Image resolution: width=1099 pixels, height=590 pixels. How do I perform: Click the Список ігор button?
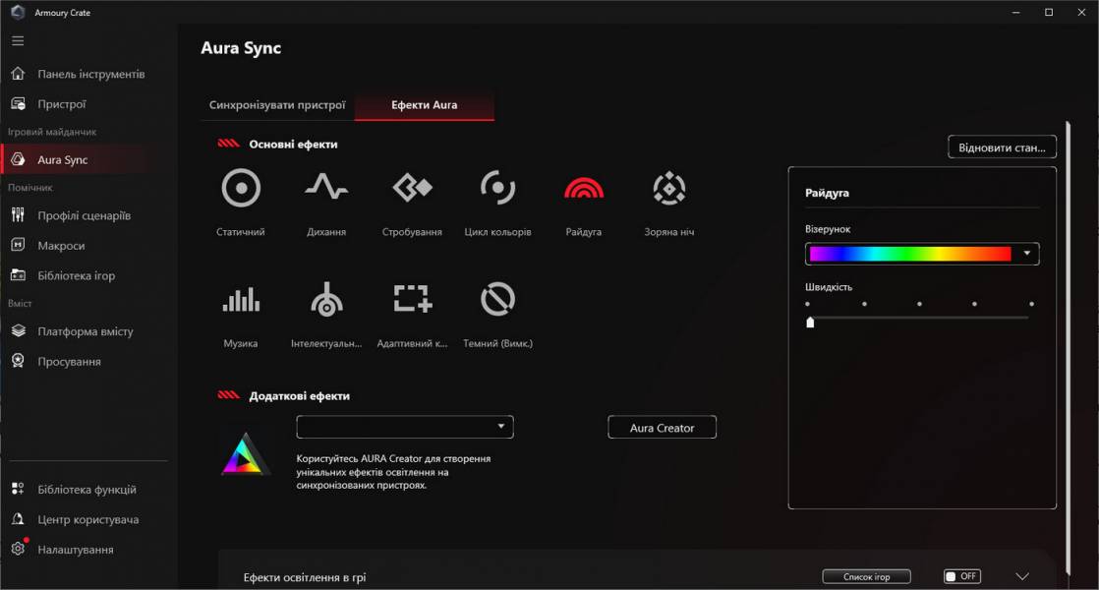[x=866, y=576]
